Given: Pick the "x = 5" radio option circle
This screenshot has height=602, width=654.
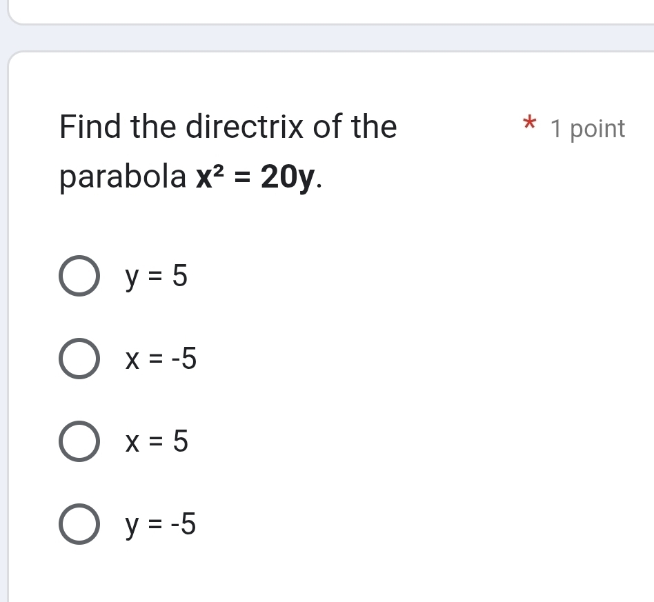Looking at the screenshot, I should 79,442.
